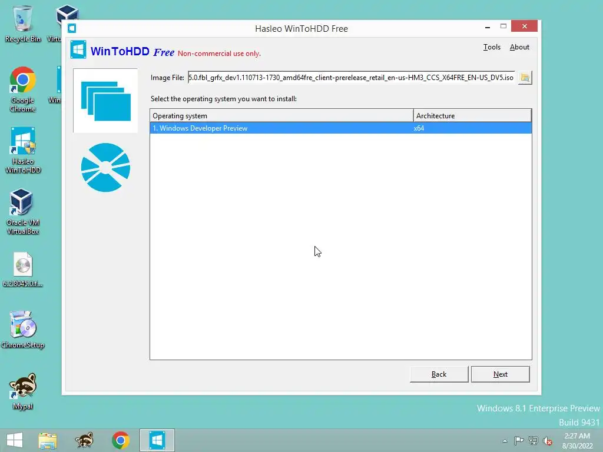
Task: Click the Architecture column header
Action: click(x=472, y=116)
